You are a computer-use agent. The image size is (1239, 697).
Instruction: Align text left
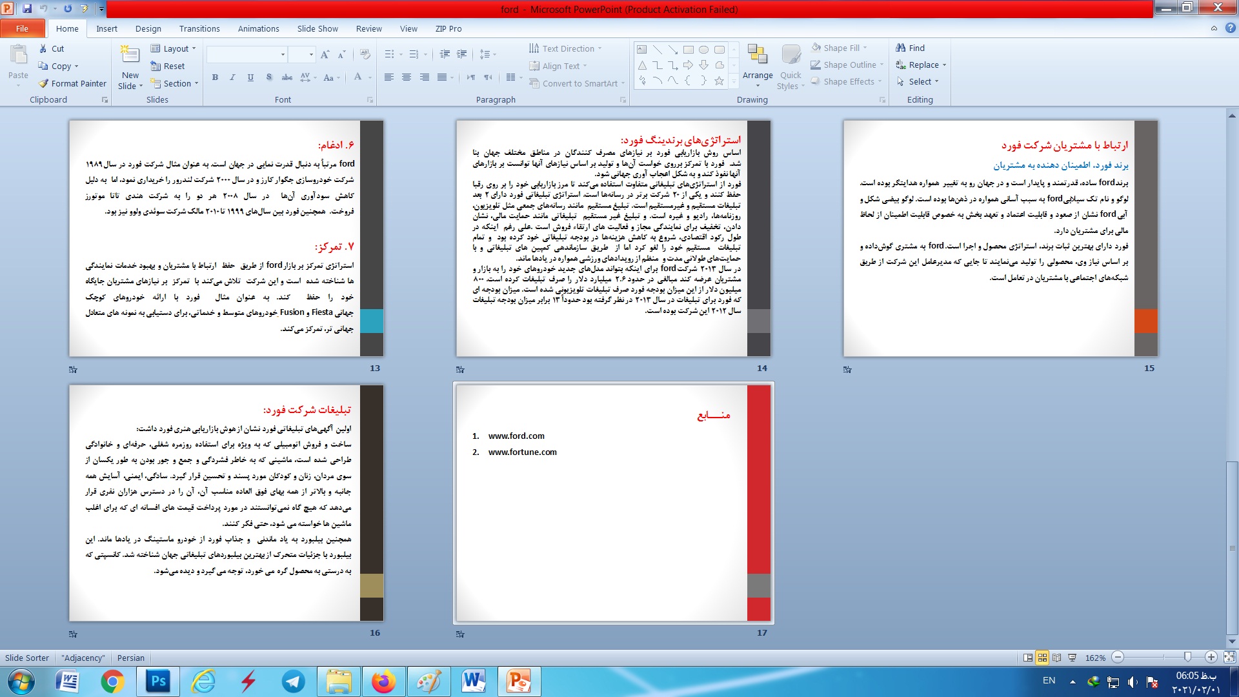coord(388,77)
